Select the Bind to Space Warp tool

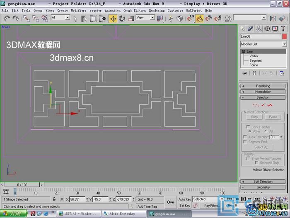coord(45,19)
